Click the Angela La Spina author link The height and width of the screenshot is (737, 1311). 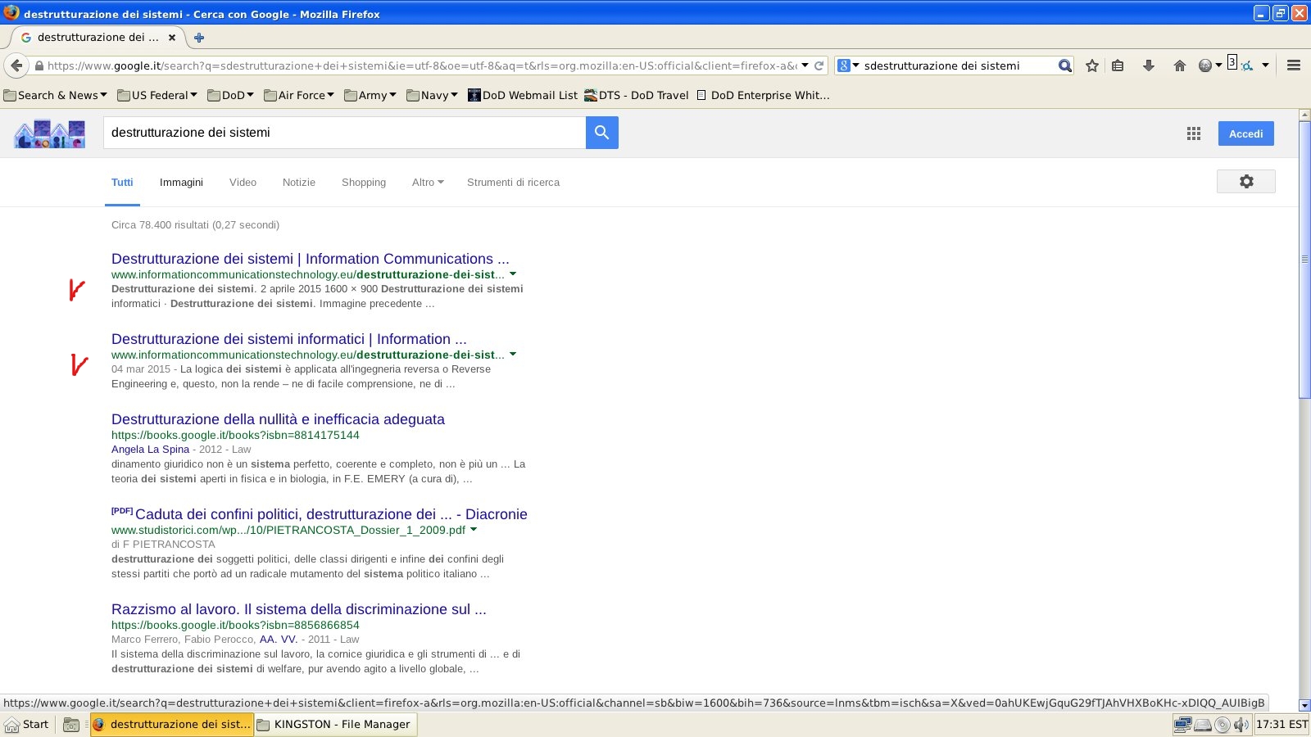(151, 450)
